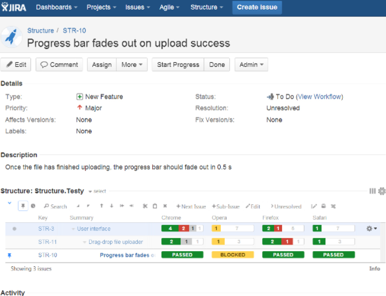
Task: Open the Agile menu
Action: tap(169, 7)
